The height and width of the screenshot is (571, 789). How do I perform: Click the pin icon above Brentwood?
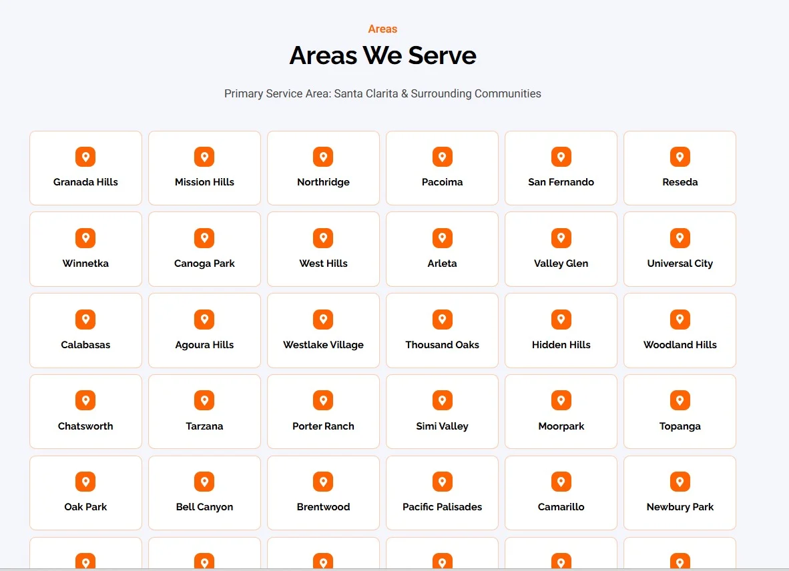pyautogui.click(x=323, y=482)
